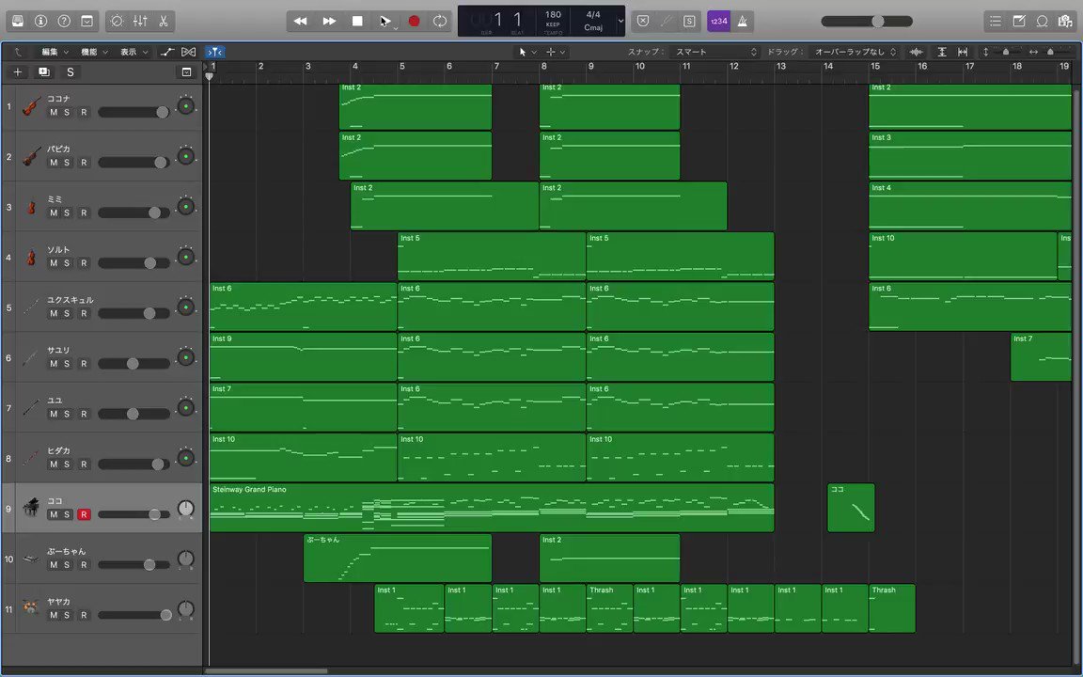1083x677 pixels.
Task: Open the Editors scissors icon
Action: coord(164,21)
